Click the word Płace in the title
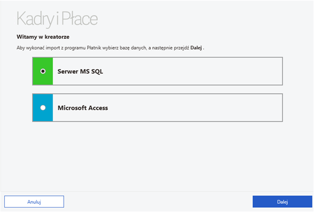 tap(80, 18)
